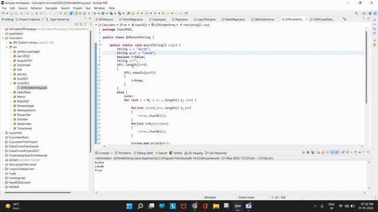Click Smart Insert in status bar

click(246, 197)
